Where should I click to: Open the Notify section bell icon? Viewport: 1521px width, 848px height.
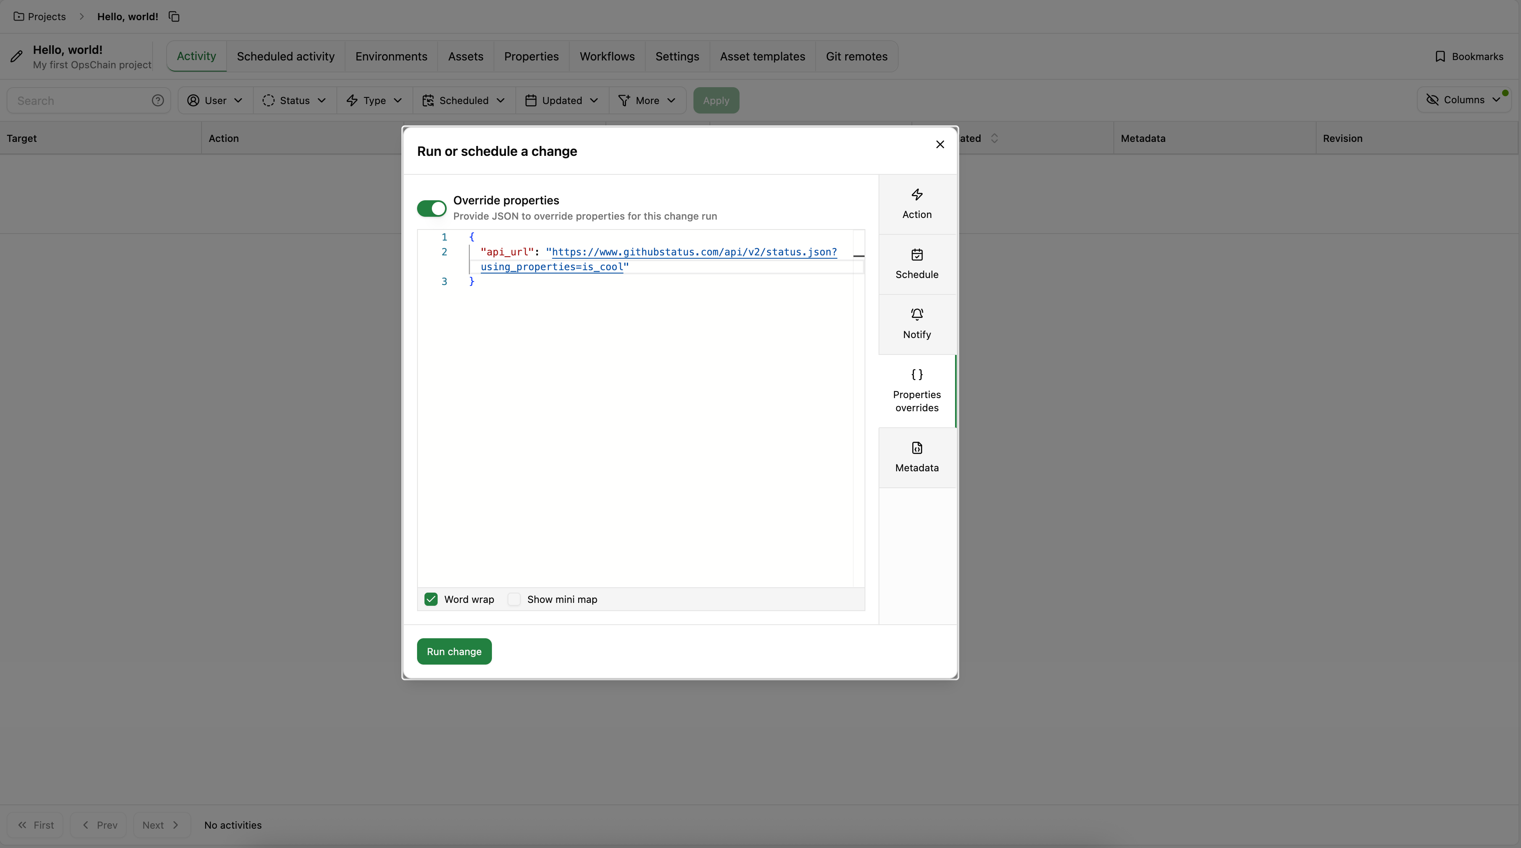[916, 315]
